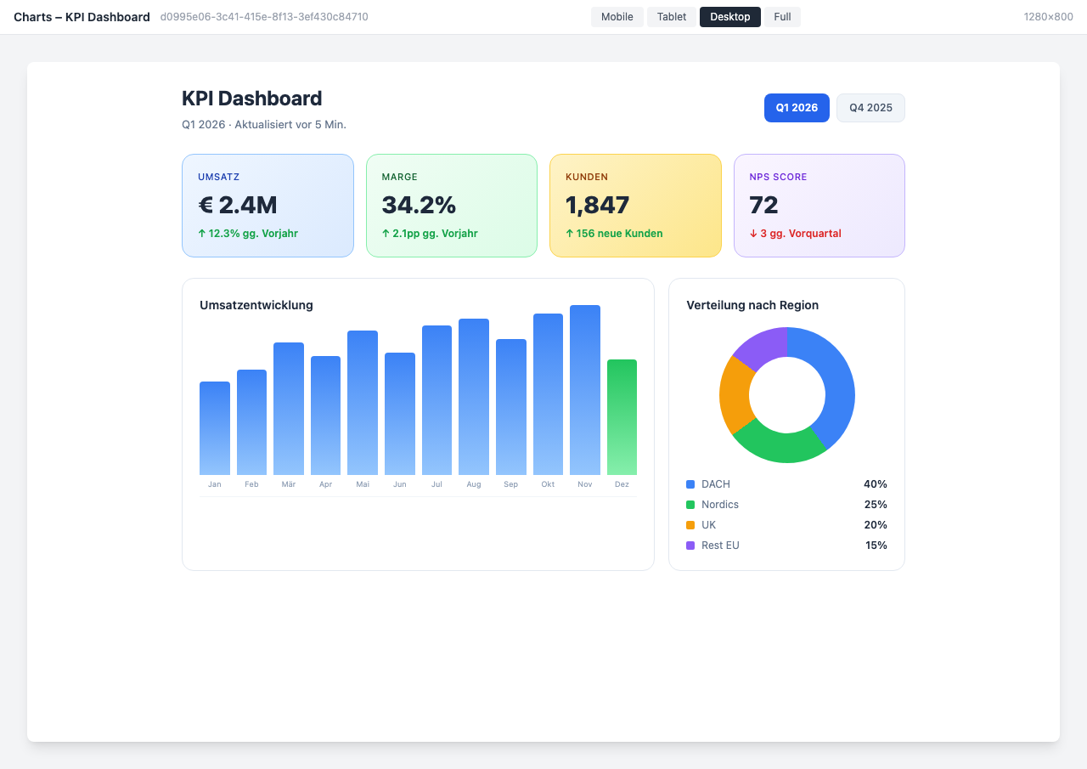Click the orange UK legend square
This screenshot has height=769, width=1087.
[690, 524]
